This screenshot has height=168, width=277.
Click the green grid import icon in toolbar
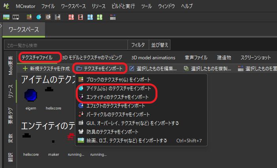click(x=99, y=17)
